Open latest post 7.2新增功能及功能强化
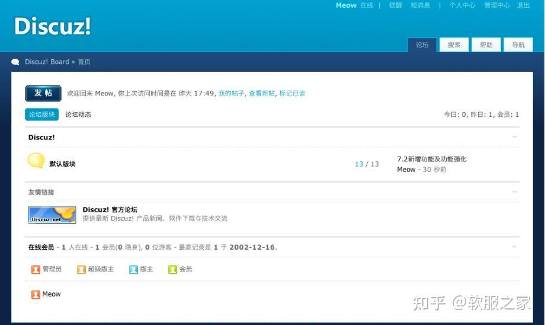 [432, 159]
